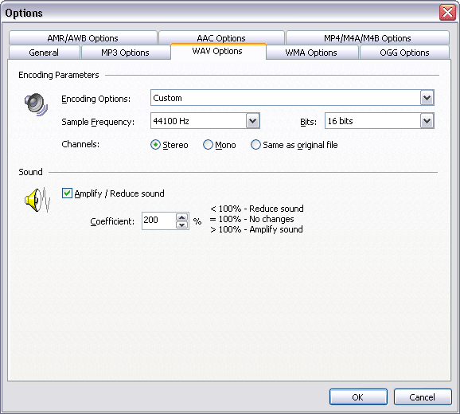Image resolution: width=460 pixels, height=414 pixels.
Task: Click the "> 100% - Amplify sound" text
Action: (x=256, y=229)
